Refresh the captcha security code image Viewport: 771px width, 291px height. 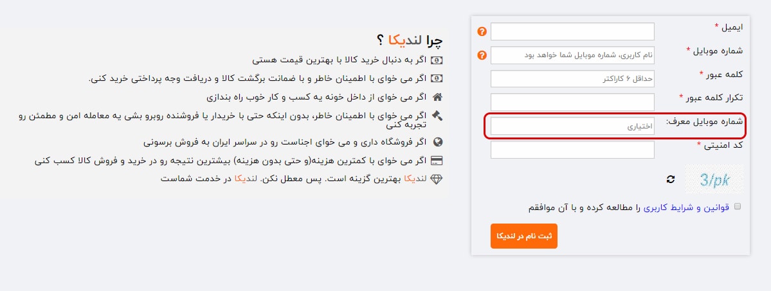(x=671, y=179)
